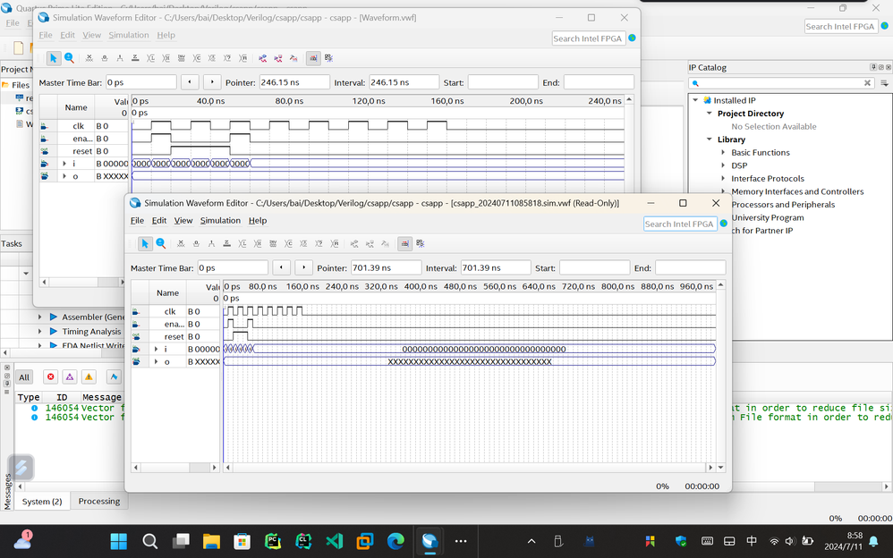Open the Simulation menu in Waveform.vwf window
The image size is (893, 558).
[x=129, y=35]
